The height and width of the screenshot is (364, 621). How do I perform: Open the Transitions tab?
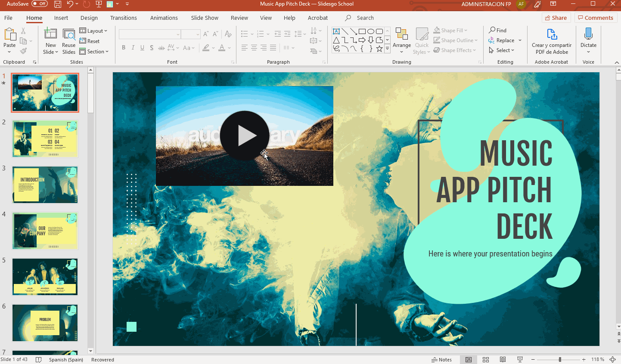click(123, 18)
